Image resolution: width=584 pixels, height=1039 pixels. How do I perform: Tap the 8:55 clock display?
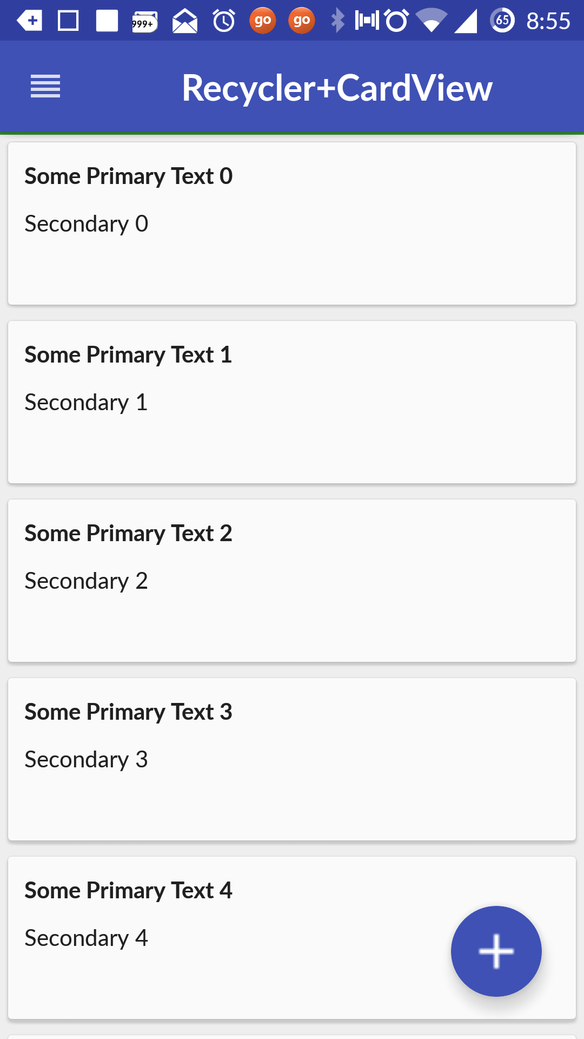pyautogui.click(x=548, y=21)
